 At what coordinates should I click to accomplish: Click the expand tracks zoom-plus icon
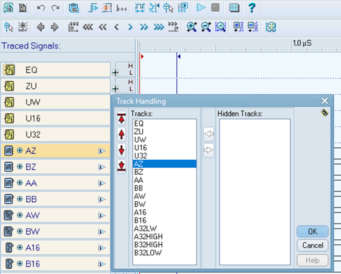239,27
